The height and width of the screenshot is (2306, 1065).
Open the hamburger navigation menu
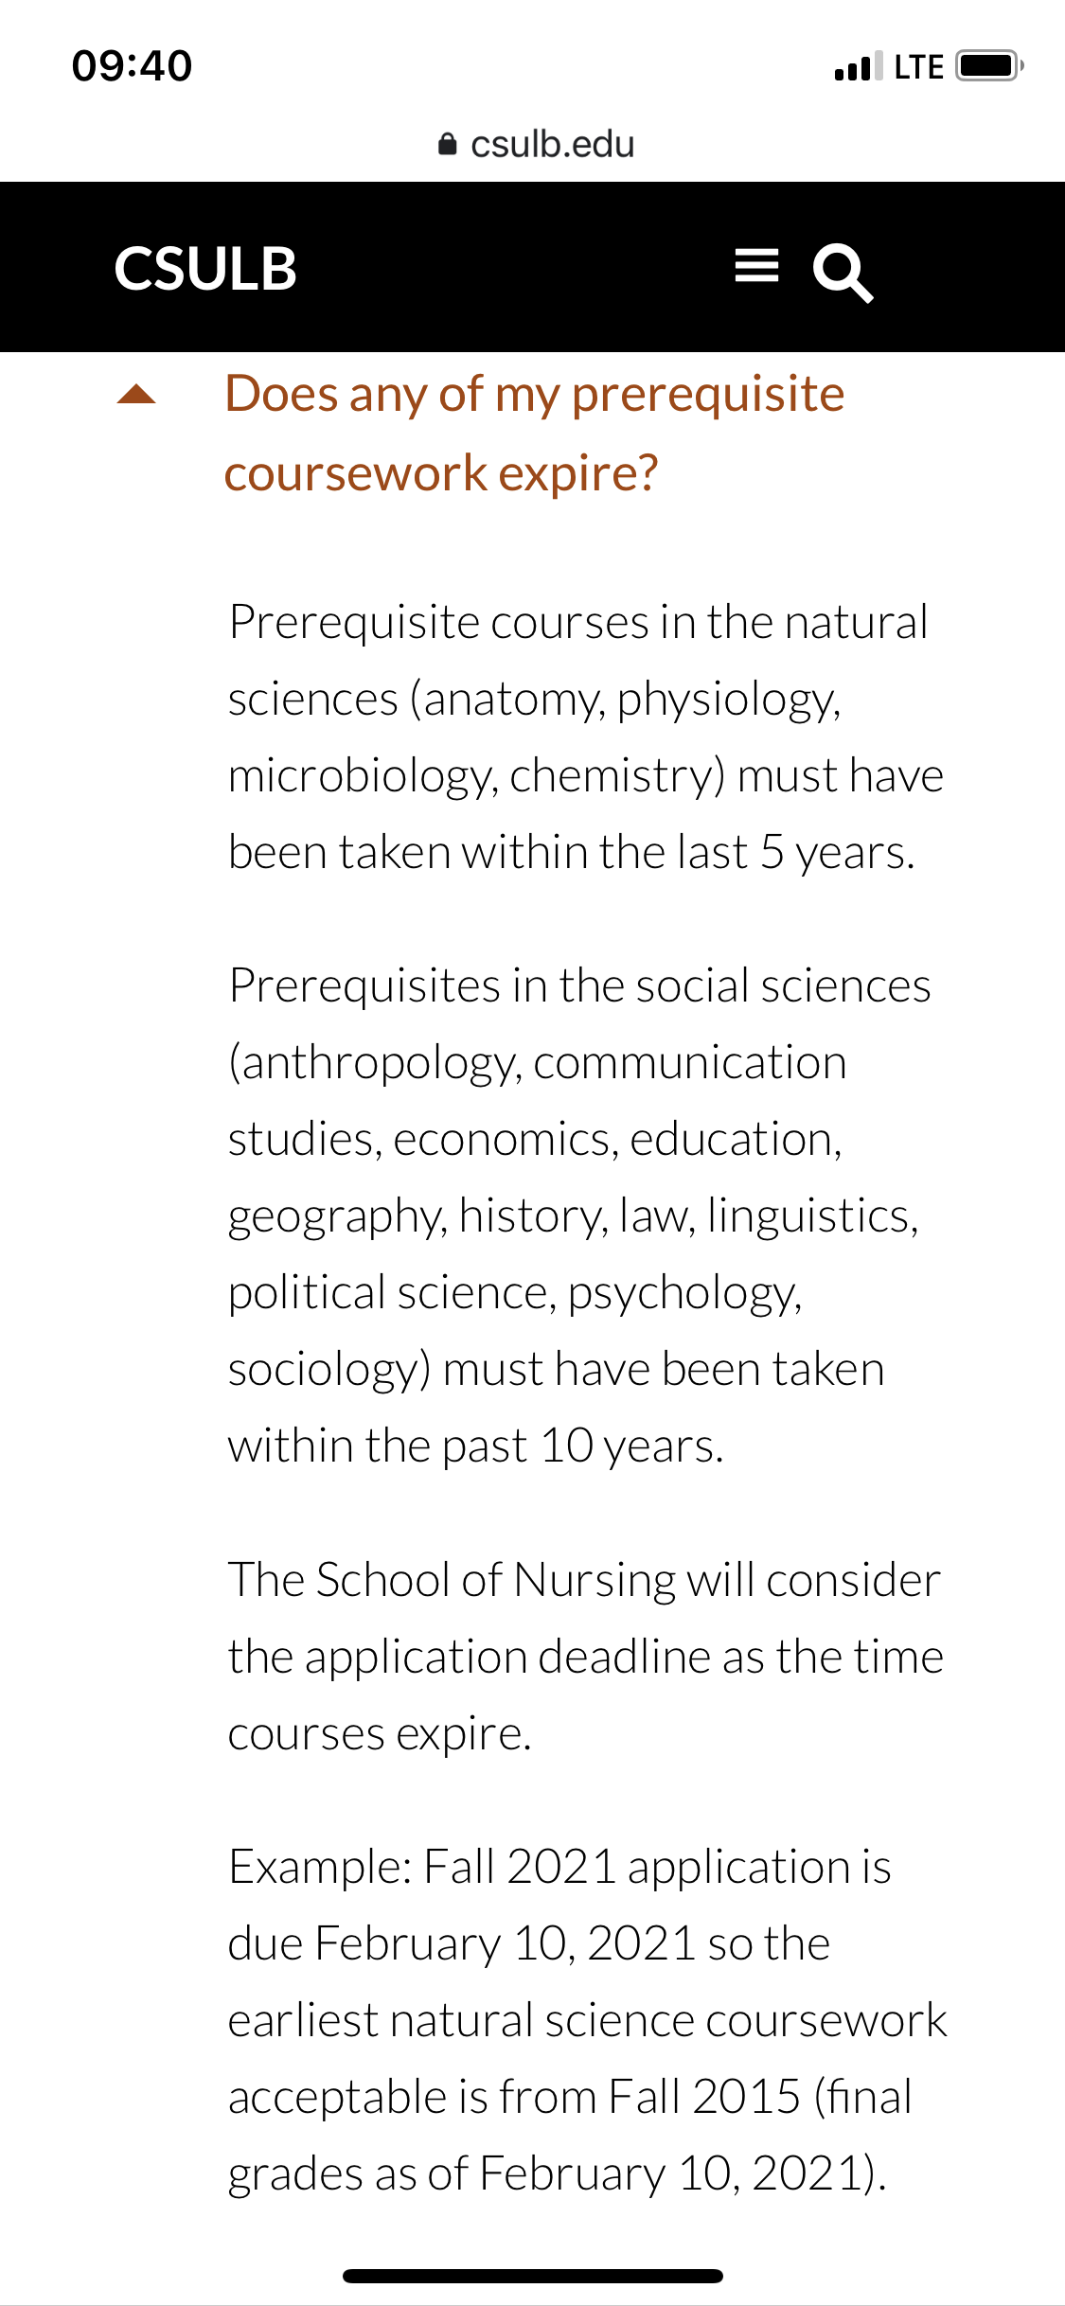pyautogui.click(x=756, y=266)
